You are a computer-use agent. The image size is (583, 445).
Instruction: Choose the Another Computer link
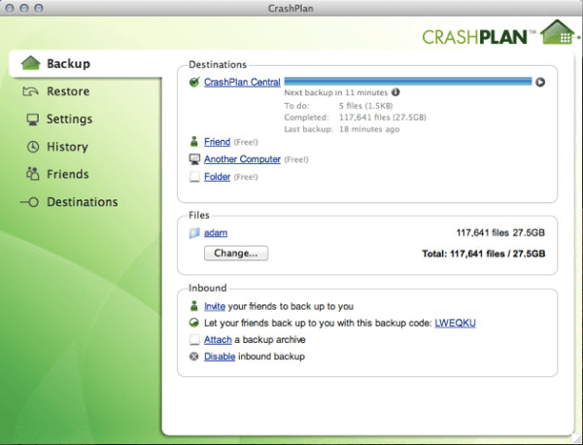tap(242, 159)
